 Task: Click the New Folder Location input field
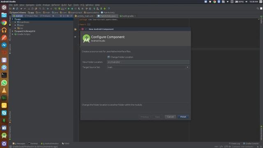point(148,62)
